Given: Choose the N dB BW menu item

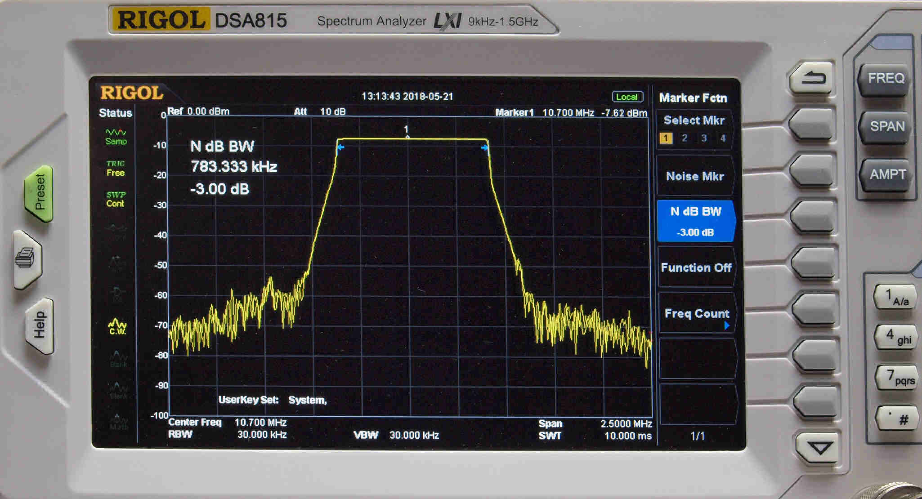Looking at the screenshot, I should [695, 221].
